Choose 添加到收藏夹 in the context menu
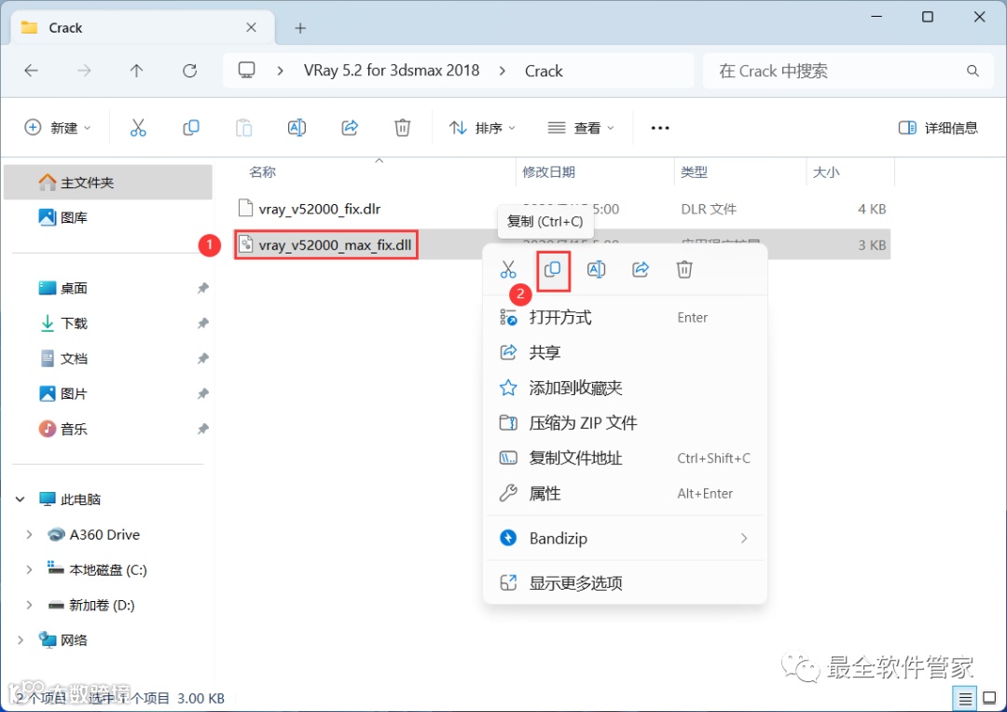 (625, 388)
